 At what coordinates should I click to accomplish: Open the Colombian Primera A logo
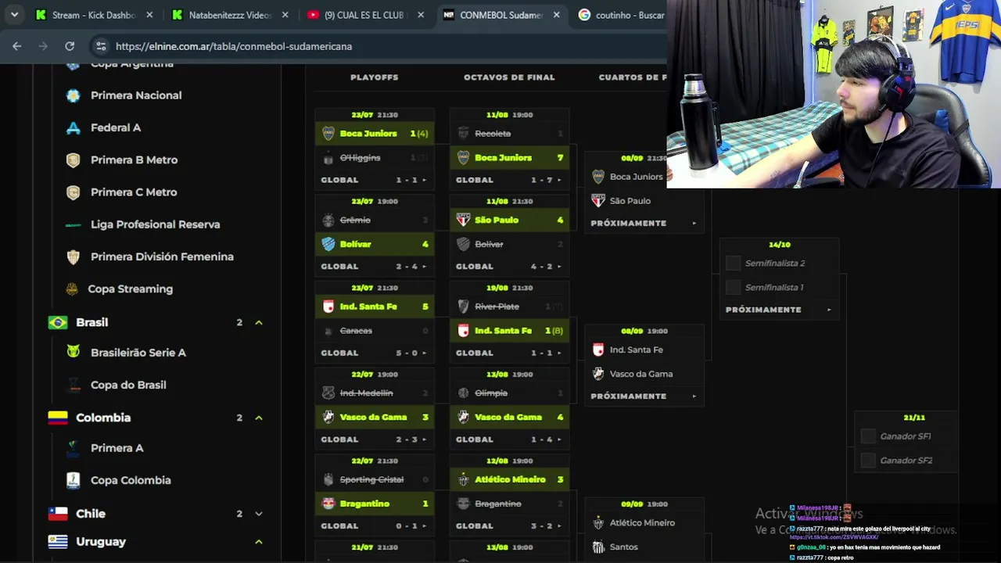(x=73, y=448)
